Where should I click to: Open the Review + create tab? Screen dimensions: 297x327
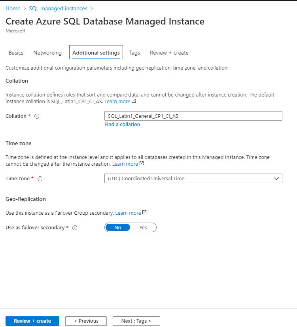[169, 52]
